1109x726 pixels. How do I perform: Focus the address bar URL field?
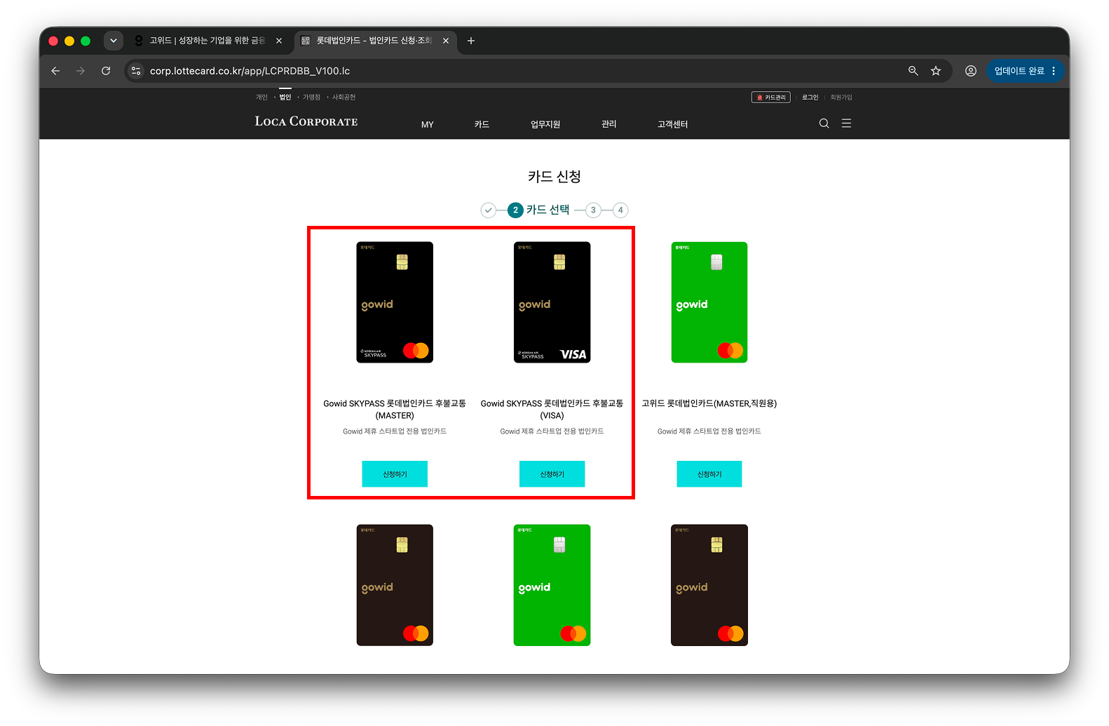519,71
